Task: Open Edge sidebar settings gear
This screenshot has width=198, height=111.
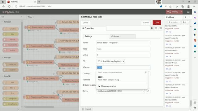Action: point(195,108)
